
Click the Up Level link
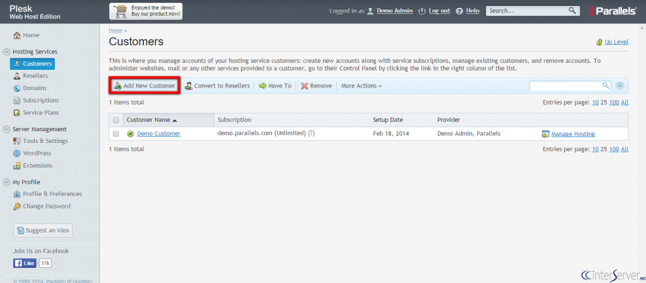coord(616,42)
